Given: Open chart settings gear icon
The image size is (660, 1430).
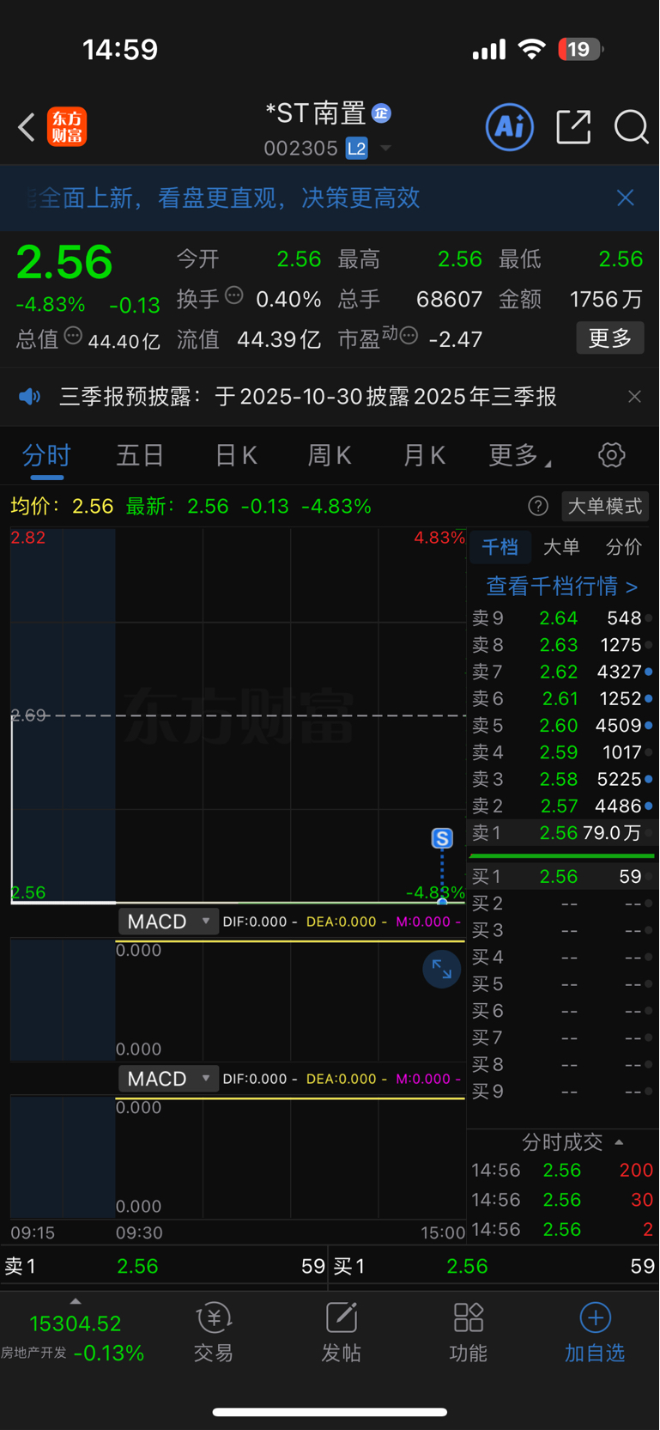Looking at the screenshot, I should [612, 455].
